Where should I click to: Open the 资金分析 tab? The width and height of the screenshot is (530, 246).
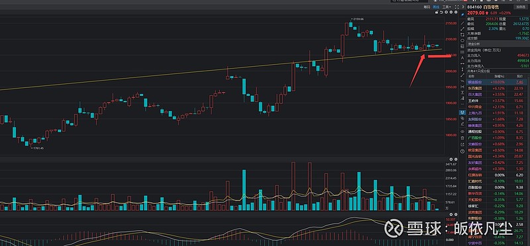[474, 44]
